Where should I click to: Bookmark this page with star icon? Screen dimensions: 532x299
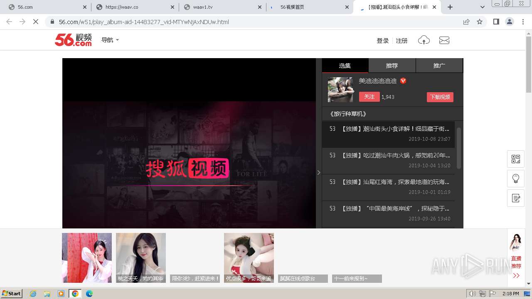tap(480, 22)
